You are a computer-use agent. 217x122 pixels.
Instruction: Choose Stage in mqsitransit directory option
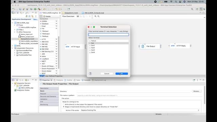click(64, 107)
